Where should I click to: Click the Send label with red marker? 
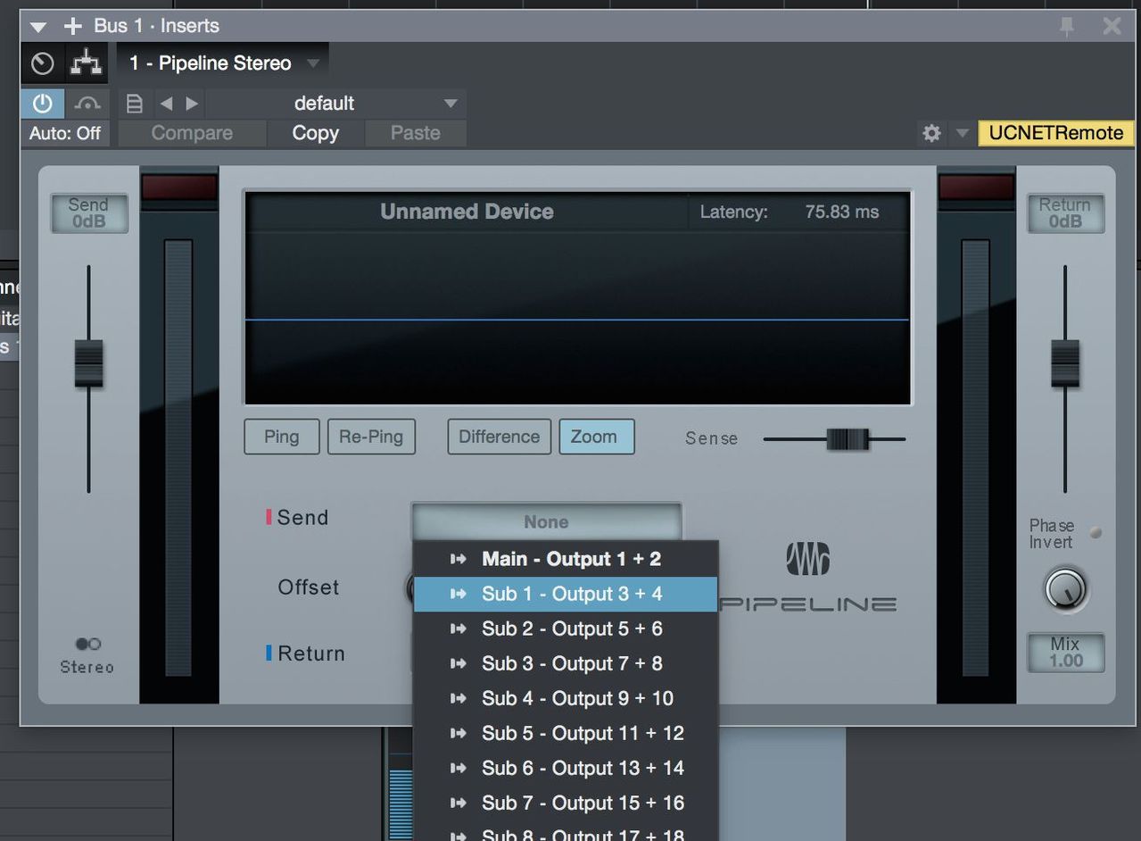click(x=297, y=518)
